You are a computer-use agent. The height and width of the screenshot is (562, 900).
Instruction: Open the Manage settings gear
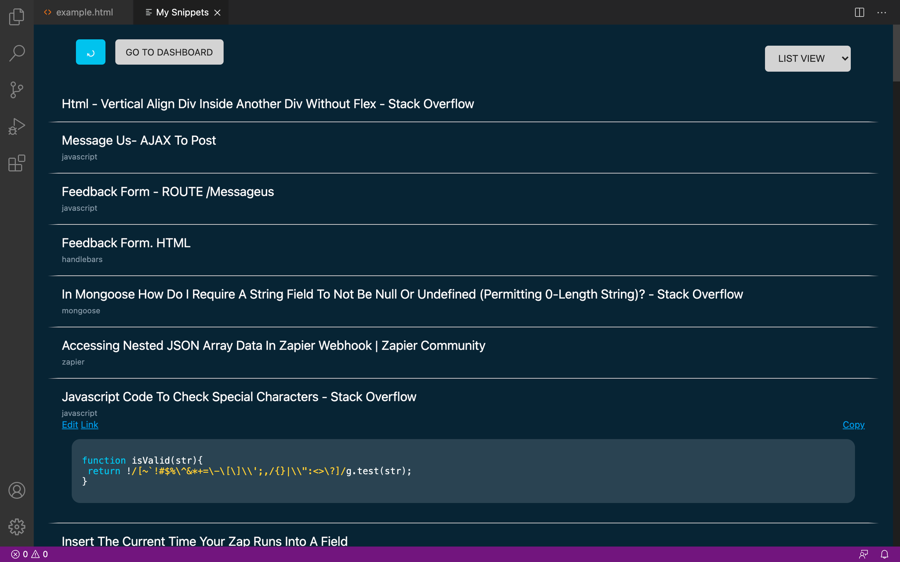[x=17, y=527]
